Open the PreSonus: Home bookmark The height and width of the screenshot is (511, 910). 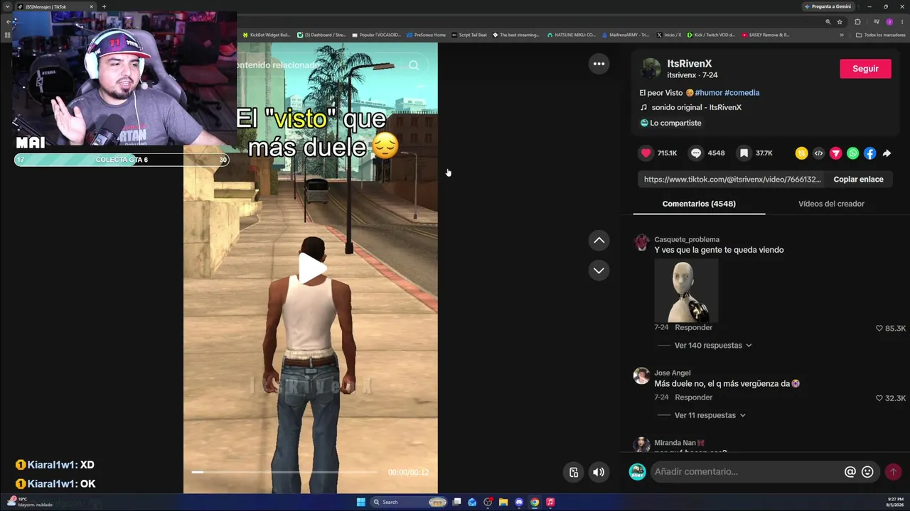(427, 35)
